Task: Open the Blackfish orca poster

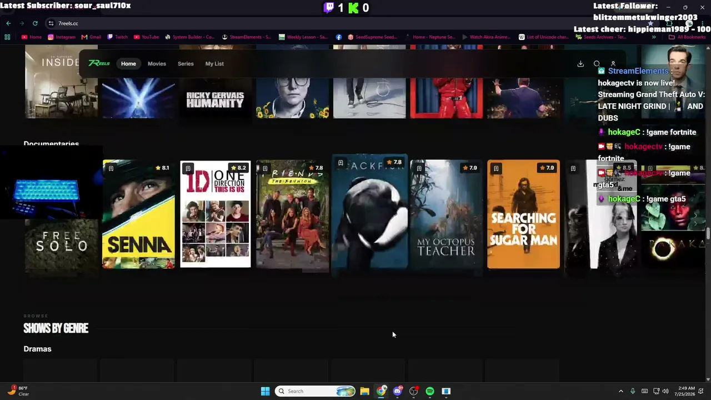Action: [x=369, y=214]
